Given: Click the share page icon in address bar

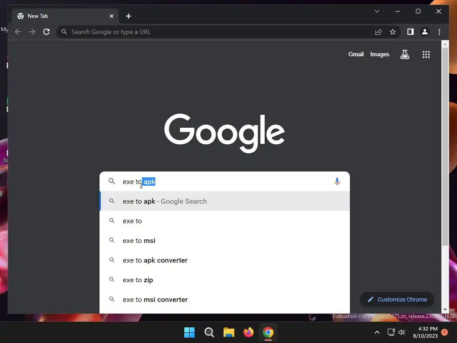Looking at the screenshot, I should click(x=378, y=32).
